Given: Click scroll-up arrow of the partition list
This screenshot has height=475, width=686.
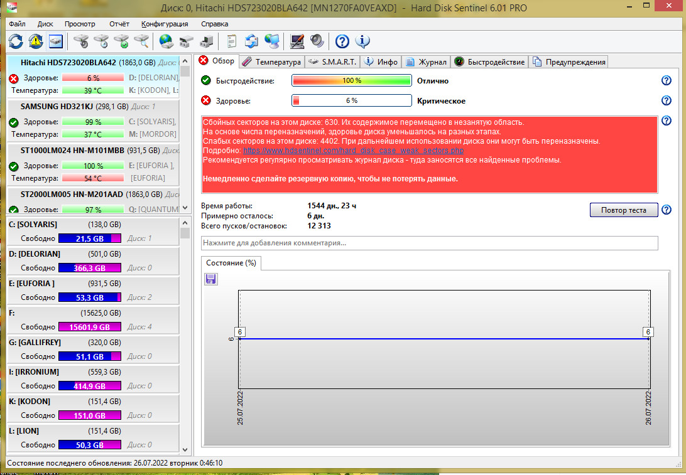Looking at the screenshot, I should coord(185,221).
